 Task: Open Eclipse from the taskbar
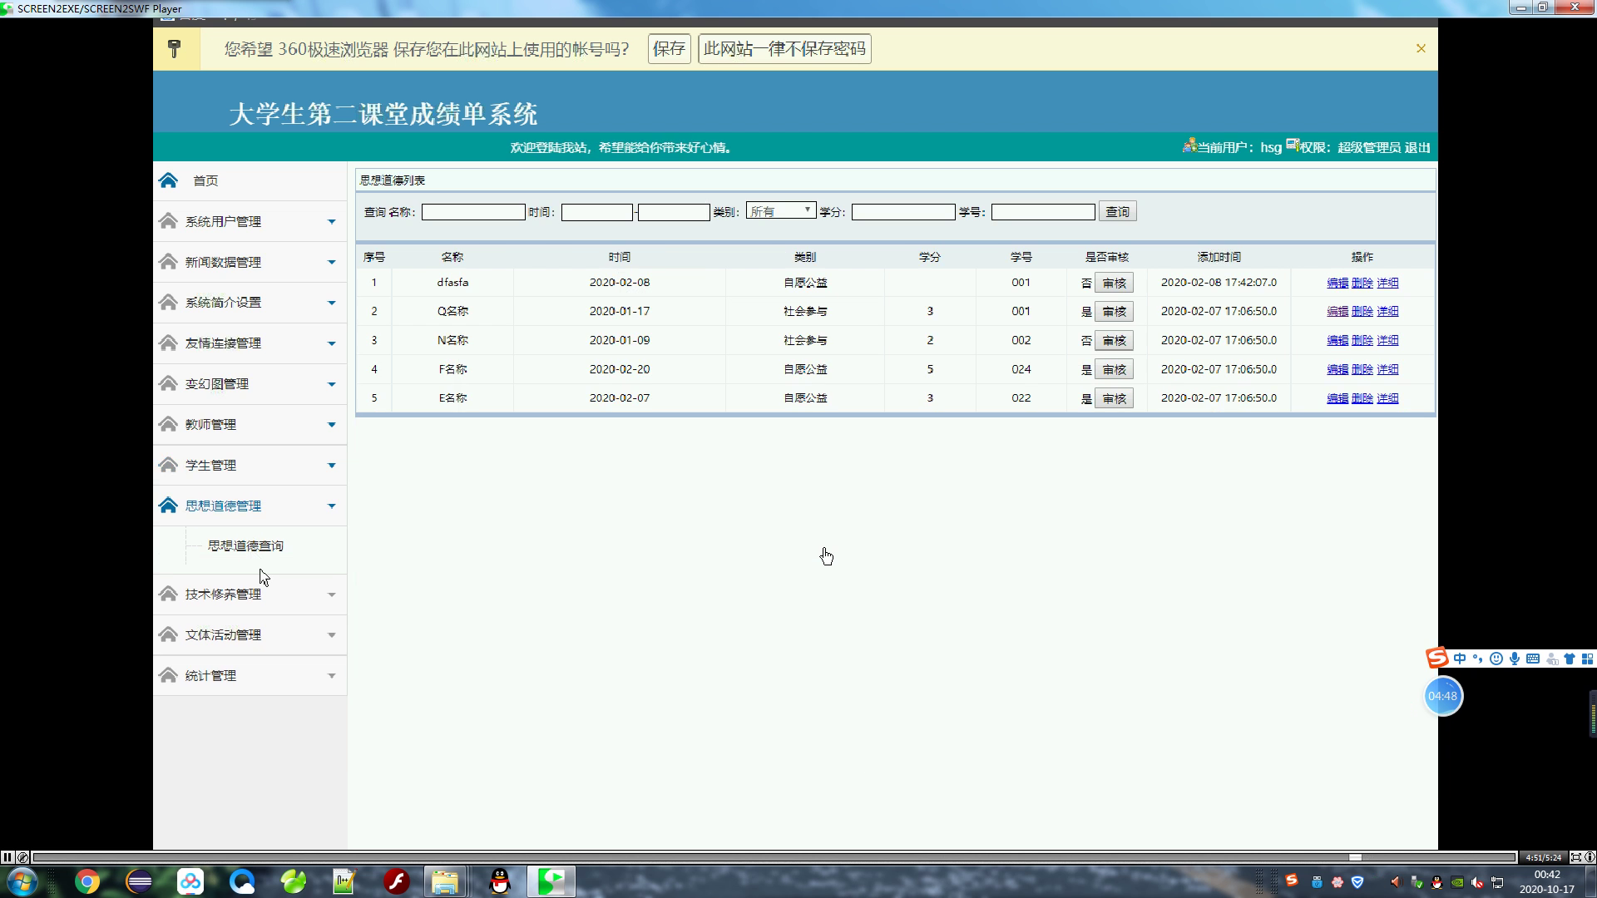coord(139,881)
